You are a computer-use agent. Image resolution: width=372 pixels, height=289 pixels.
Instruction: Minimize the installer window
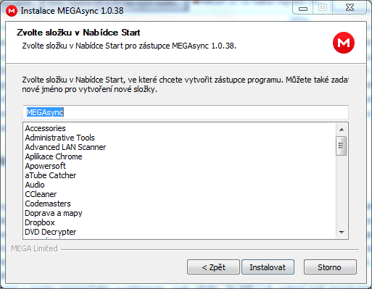pos(303,8)
